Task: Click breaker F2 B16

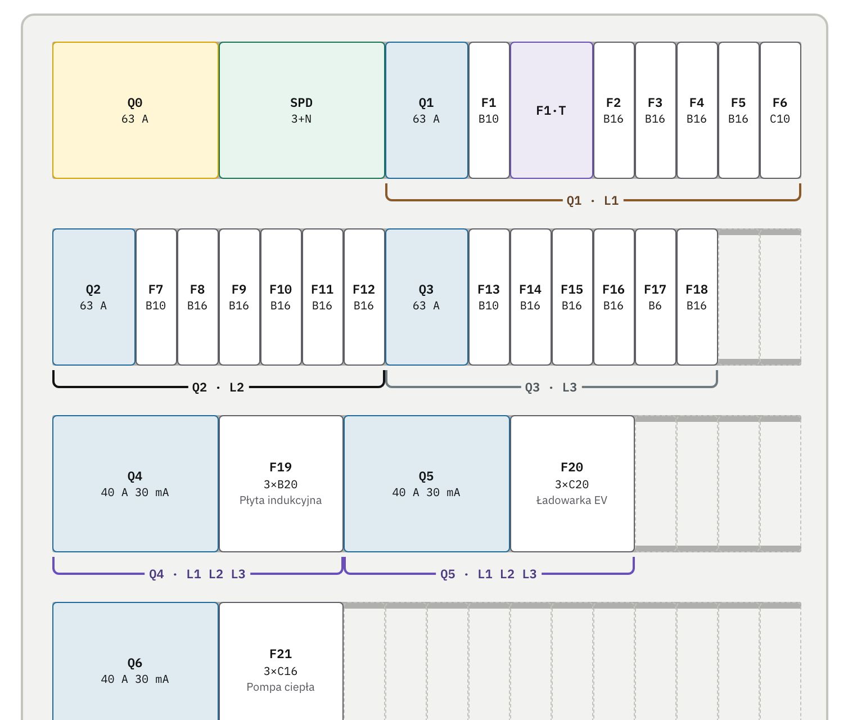Action: (x=614, y=110)
